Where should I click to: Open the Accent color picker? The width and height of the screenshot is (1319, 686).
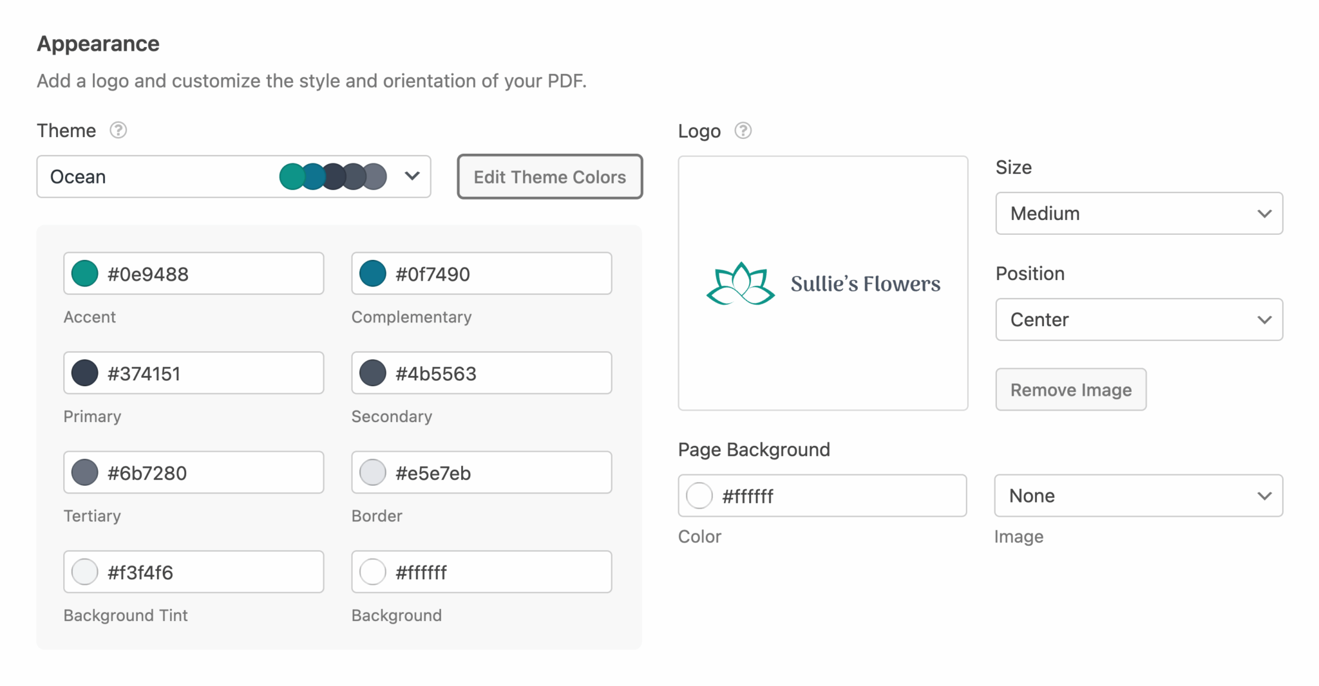tap(84, 273)
